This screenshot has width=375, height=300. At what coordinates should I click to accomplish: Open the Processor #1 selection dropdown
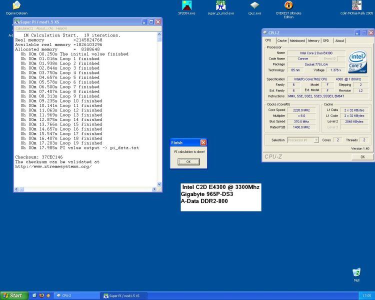303,140
